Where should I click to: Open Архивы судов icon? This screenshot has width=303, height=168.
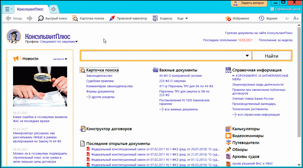click(228, 156)
